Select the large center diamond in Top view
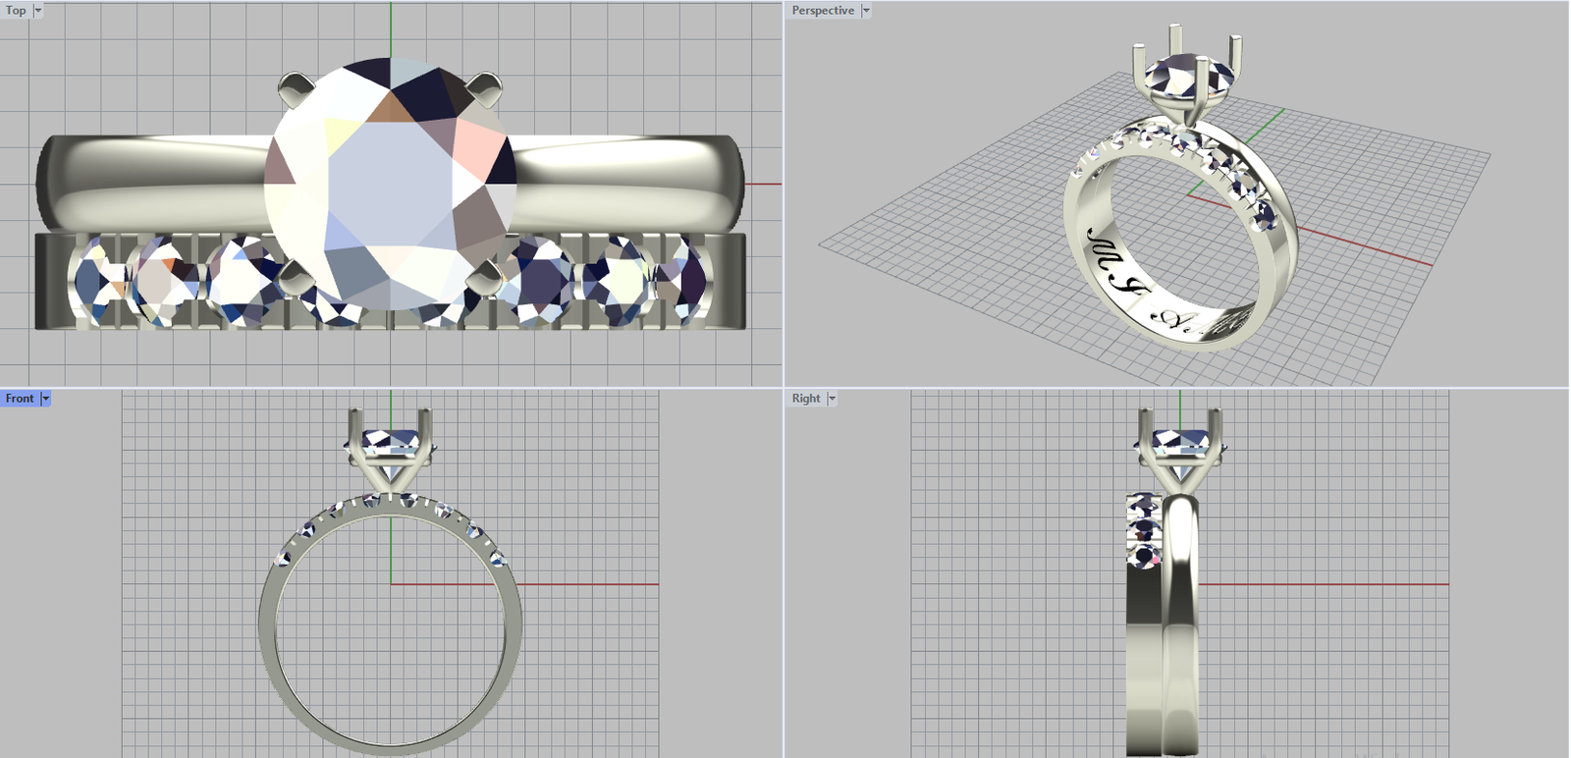Image resolution: width=1571 pixels, height=758 pixels. pyautogui.click(x=391, y=185)
